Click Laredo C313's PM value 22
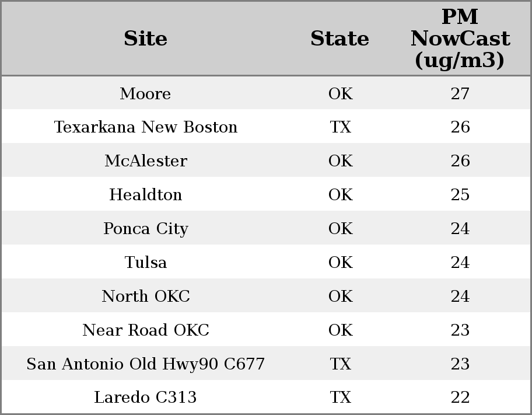The width and height of the screenshot is (532, 415). click(x=460, y=397)
